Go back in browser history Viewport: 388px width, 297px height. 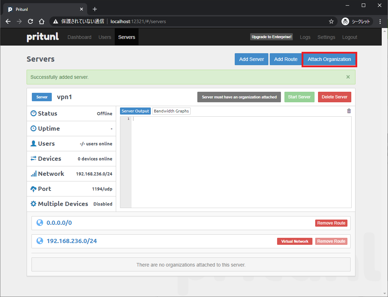tap(8, 21)
